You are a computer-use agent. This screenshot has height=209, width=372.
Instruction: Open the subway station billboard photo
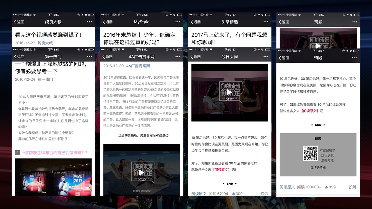(53, 176)
